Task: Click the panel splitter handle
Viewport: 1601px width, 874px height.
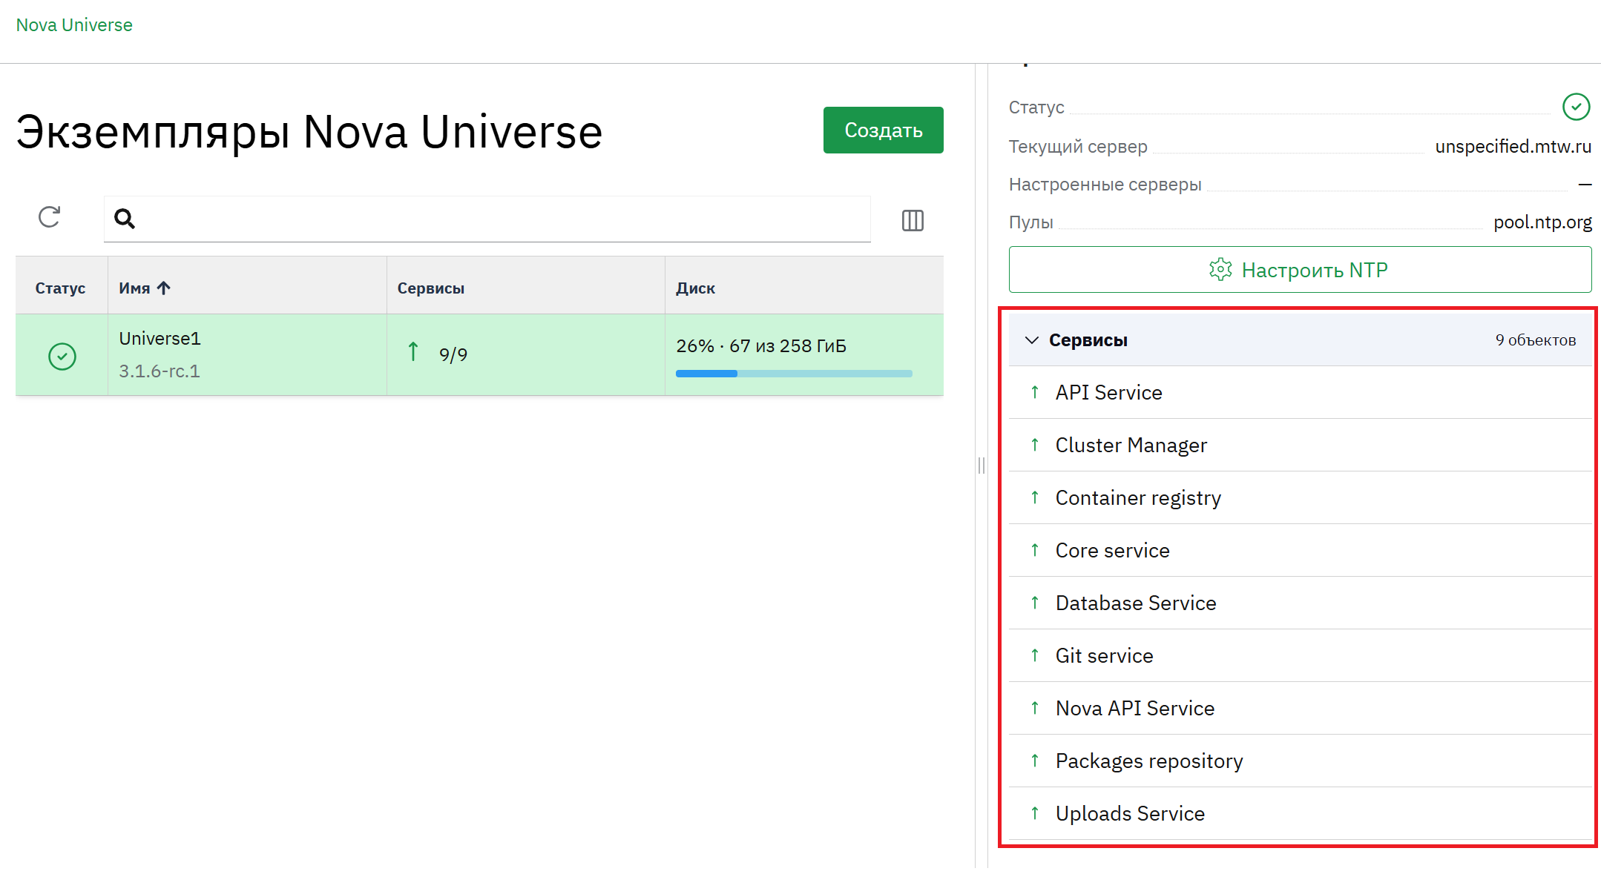Action: (x=982, y=466)
